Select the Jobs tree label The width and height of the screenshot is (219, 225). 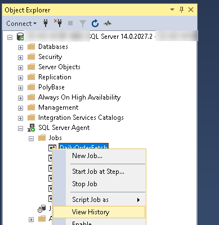click(x=55, y=138)
